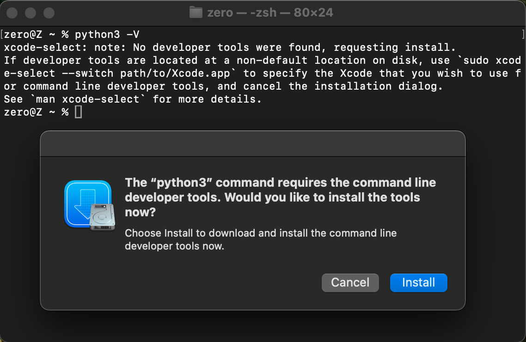Click the command line tools installer icon
526x342 pixels.
click(x=89, y=205)
